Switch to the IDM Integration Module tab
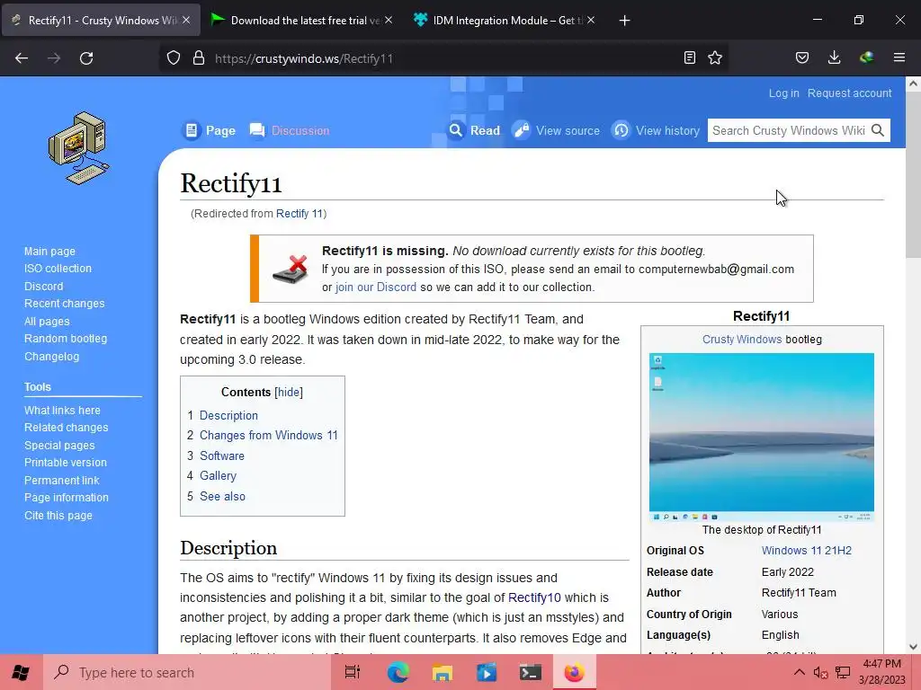 pos(505,20)
